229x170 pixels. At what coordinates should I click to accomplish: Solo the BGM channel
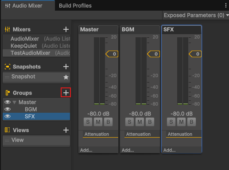(x=129, y=122)
